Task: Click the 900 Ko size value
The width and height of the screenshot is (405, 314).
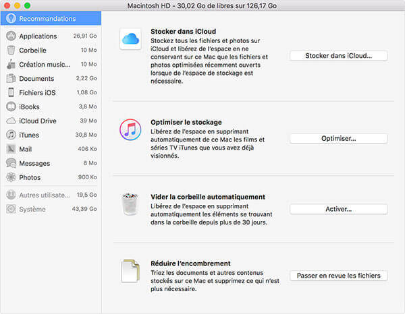Action: point(88,177)
